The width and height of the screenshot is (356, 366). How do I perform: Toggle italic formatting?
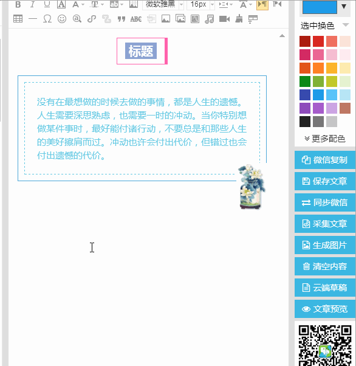32,4
